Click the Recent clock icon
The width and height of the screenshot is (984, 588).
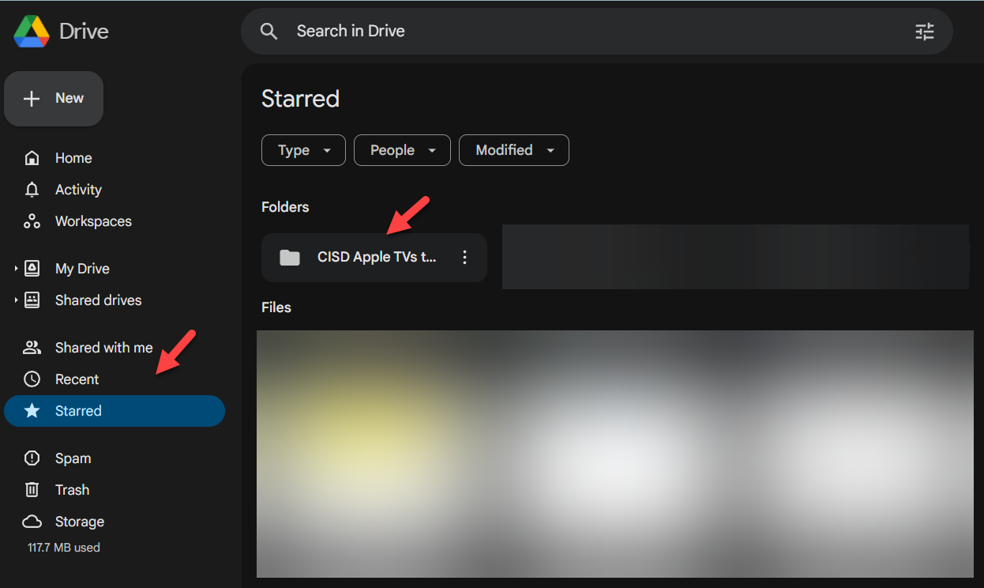(32, 379)
